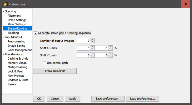Click into Number of output images field
This screenshot has width=192, height=105.
[x=83, y=41]
